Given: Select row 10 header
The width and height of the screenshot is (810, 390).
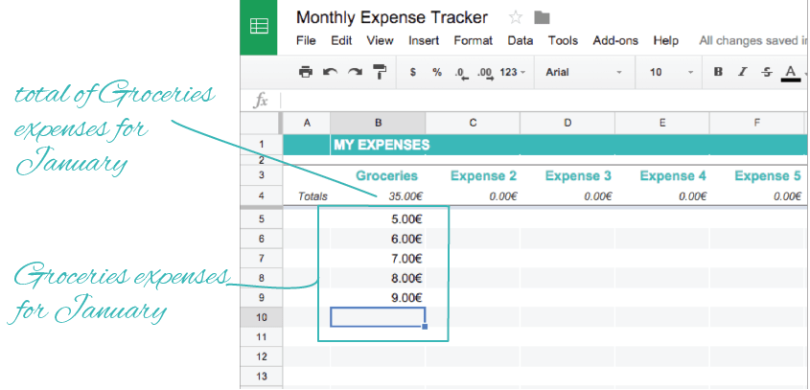Looking at the screenshot, I should 262,317.
